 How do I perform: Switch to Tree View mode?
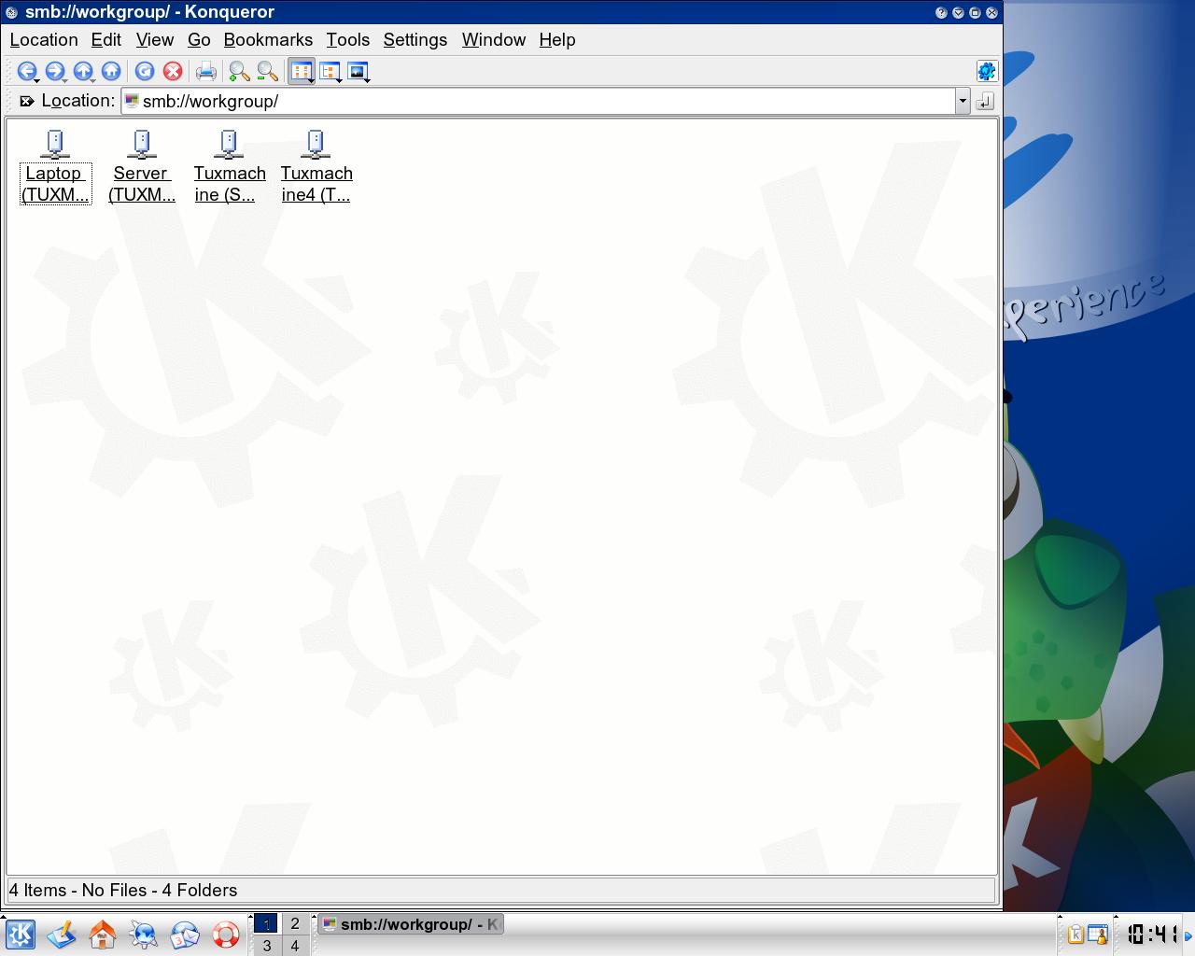tap(329, 71)
